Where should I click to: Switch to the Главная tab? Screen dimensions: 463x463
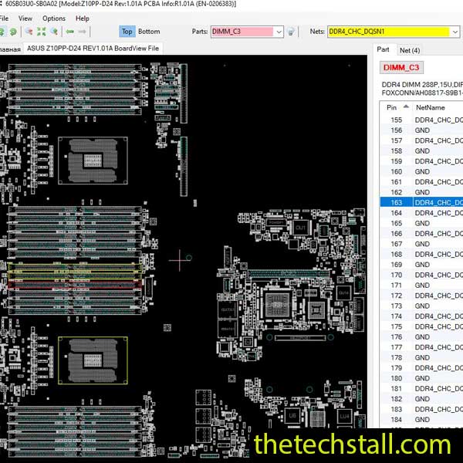[x=11, y=49]
